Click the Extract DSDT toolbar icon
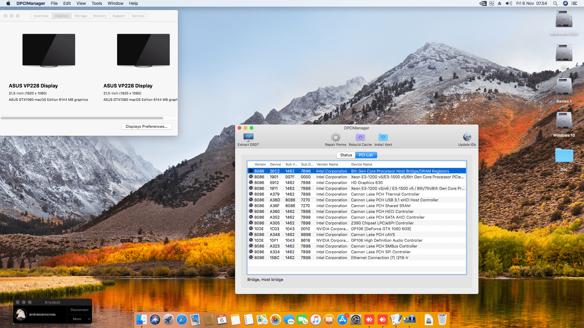 tap(248, 138)
